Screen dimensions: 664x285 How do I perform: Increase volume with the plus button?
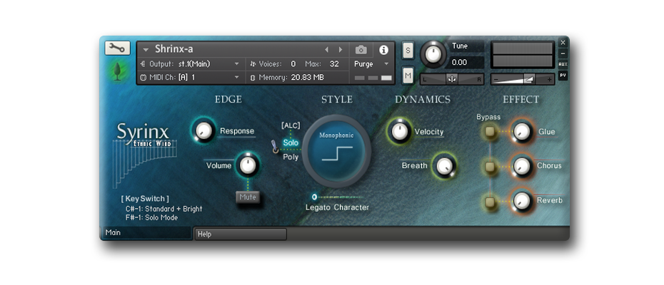coord(549,79)
